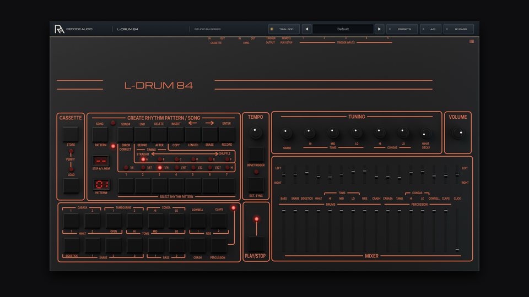
Task: Click the Toms LO tuning knob
Action: pos(357,133)
